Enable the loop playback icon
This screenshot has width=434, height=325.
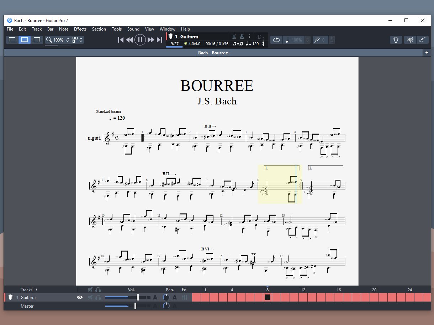pyautogui.click(x=276, y=40)
